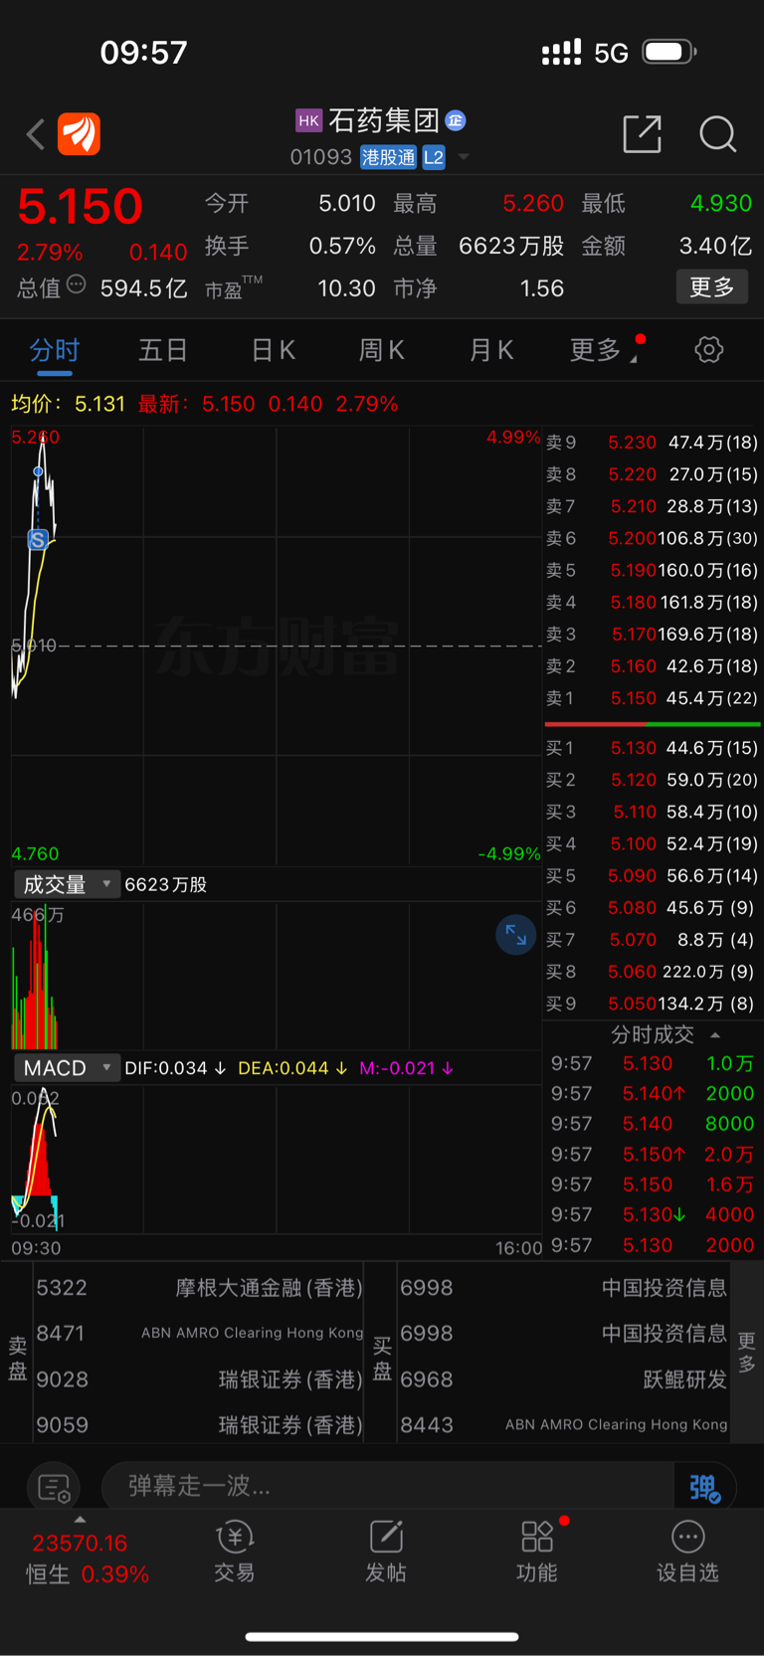Tap broker row 5322 摩根大通金融
This screenshot has height=1656, width=764.
[199, 1288]
